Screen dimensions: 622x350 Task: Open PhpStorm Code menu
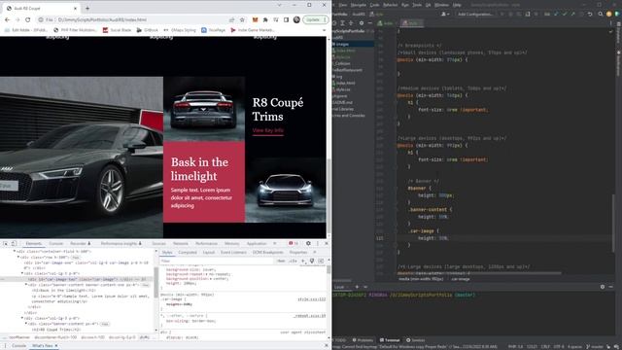pyautogui.click(x=374, y=5)
